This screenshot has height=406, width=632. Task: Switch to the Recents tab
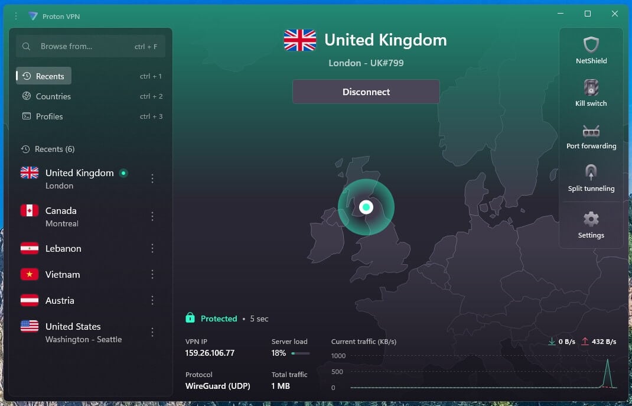[x=44, y=76]
